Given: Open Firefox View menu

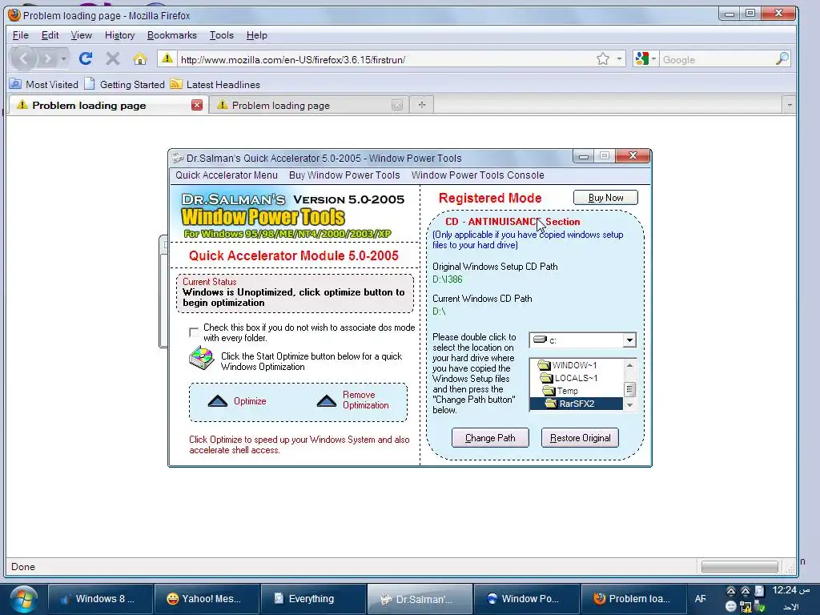Looking at the screenshot, I should coord(81,35).
